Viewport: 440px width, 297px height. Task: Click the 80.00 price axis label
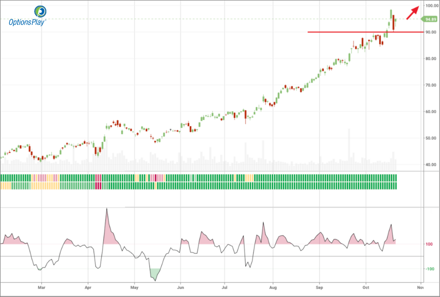tap(431, 59)
